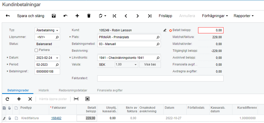Click the Frisläpp button

pos(165,16)
